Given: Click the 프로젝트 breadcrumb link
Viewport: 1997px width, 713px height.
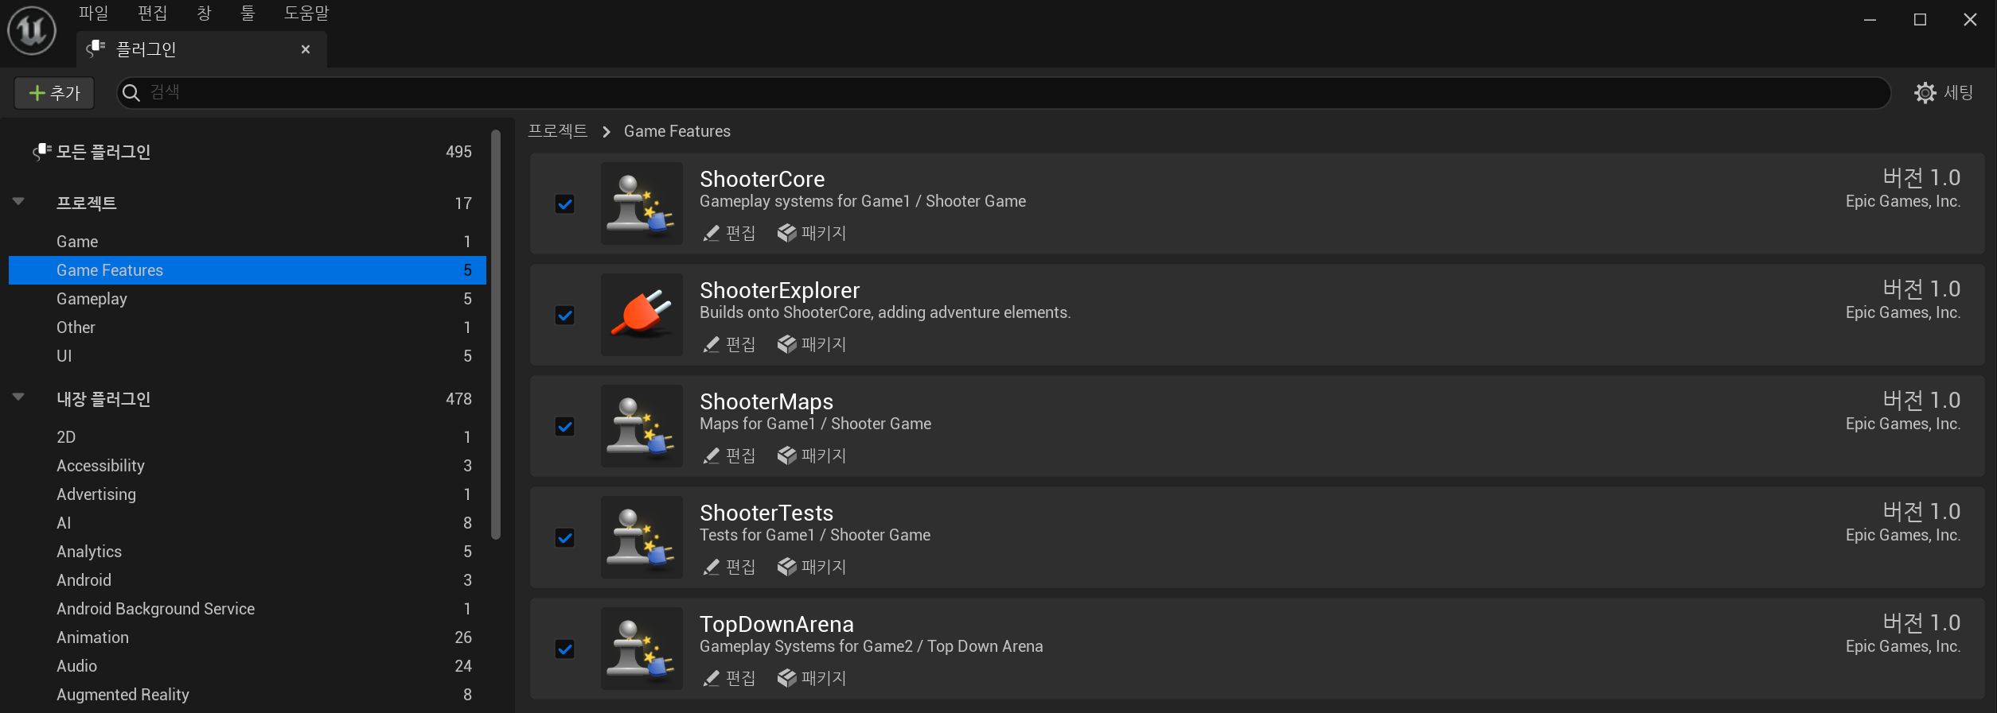Looking at the screenshot, I should (x=557, y=131).
